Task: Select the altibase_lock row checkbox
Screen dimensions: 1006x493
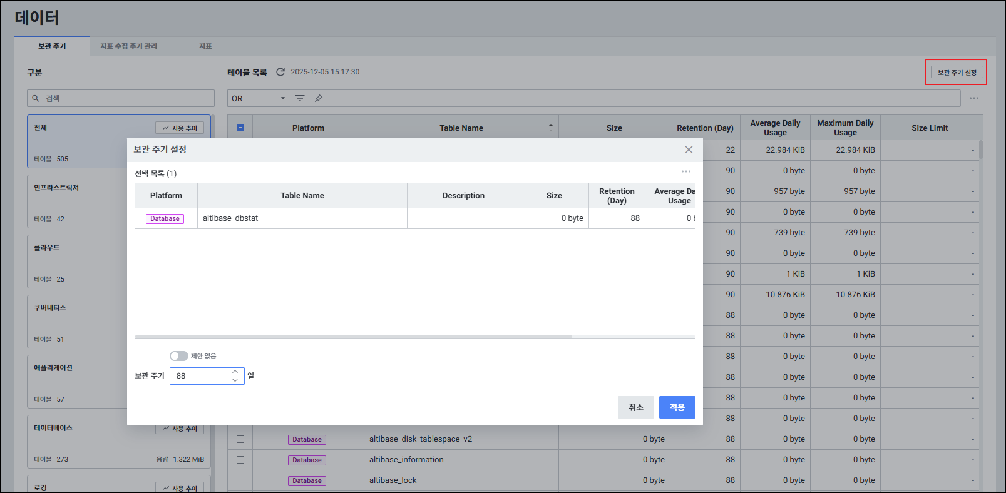Action: tap(240, 480)
